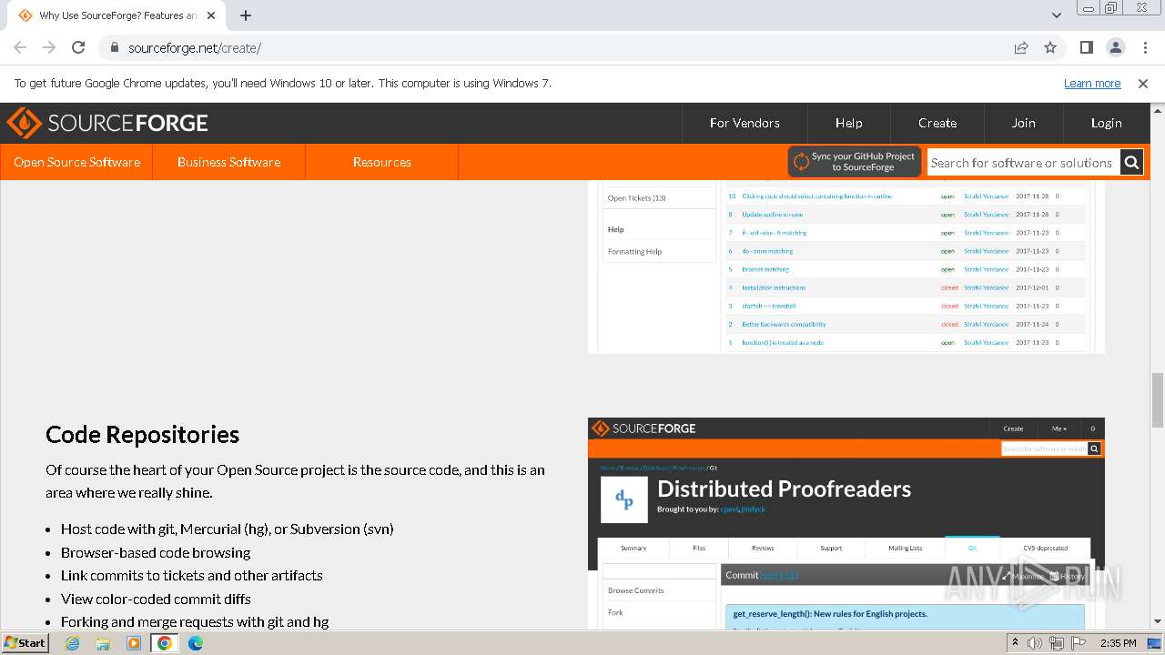Launch Internet Explorer from the taskbar
The width and height of the screenshot is (1165, 655).
pos(73,643)
